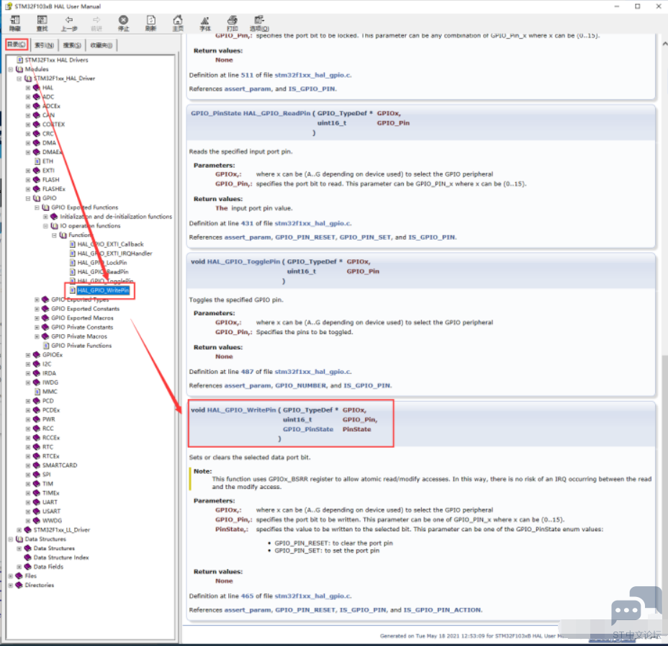The image size is (668, 646).
Task: Switch to the Search (S) tab
Action: point(72,45)
